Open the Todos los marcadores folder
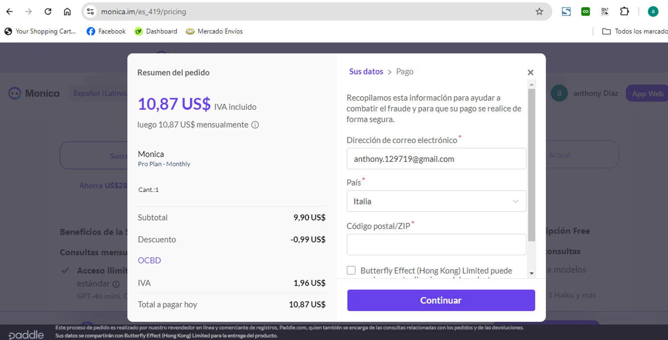 [x=635, y=31]
